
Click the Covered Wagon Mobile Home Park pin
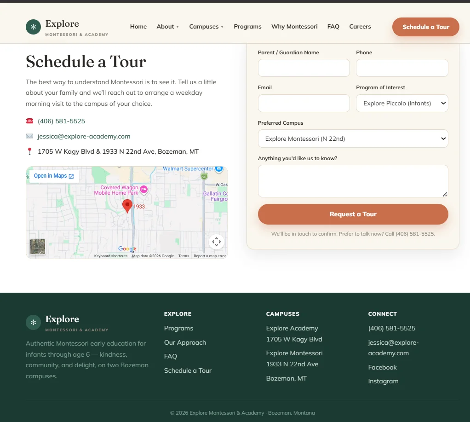coord(144,190)
